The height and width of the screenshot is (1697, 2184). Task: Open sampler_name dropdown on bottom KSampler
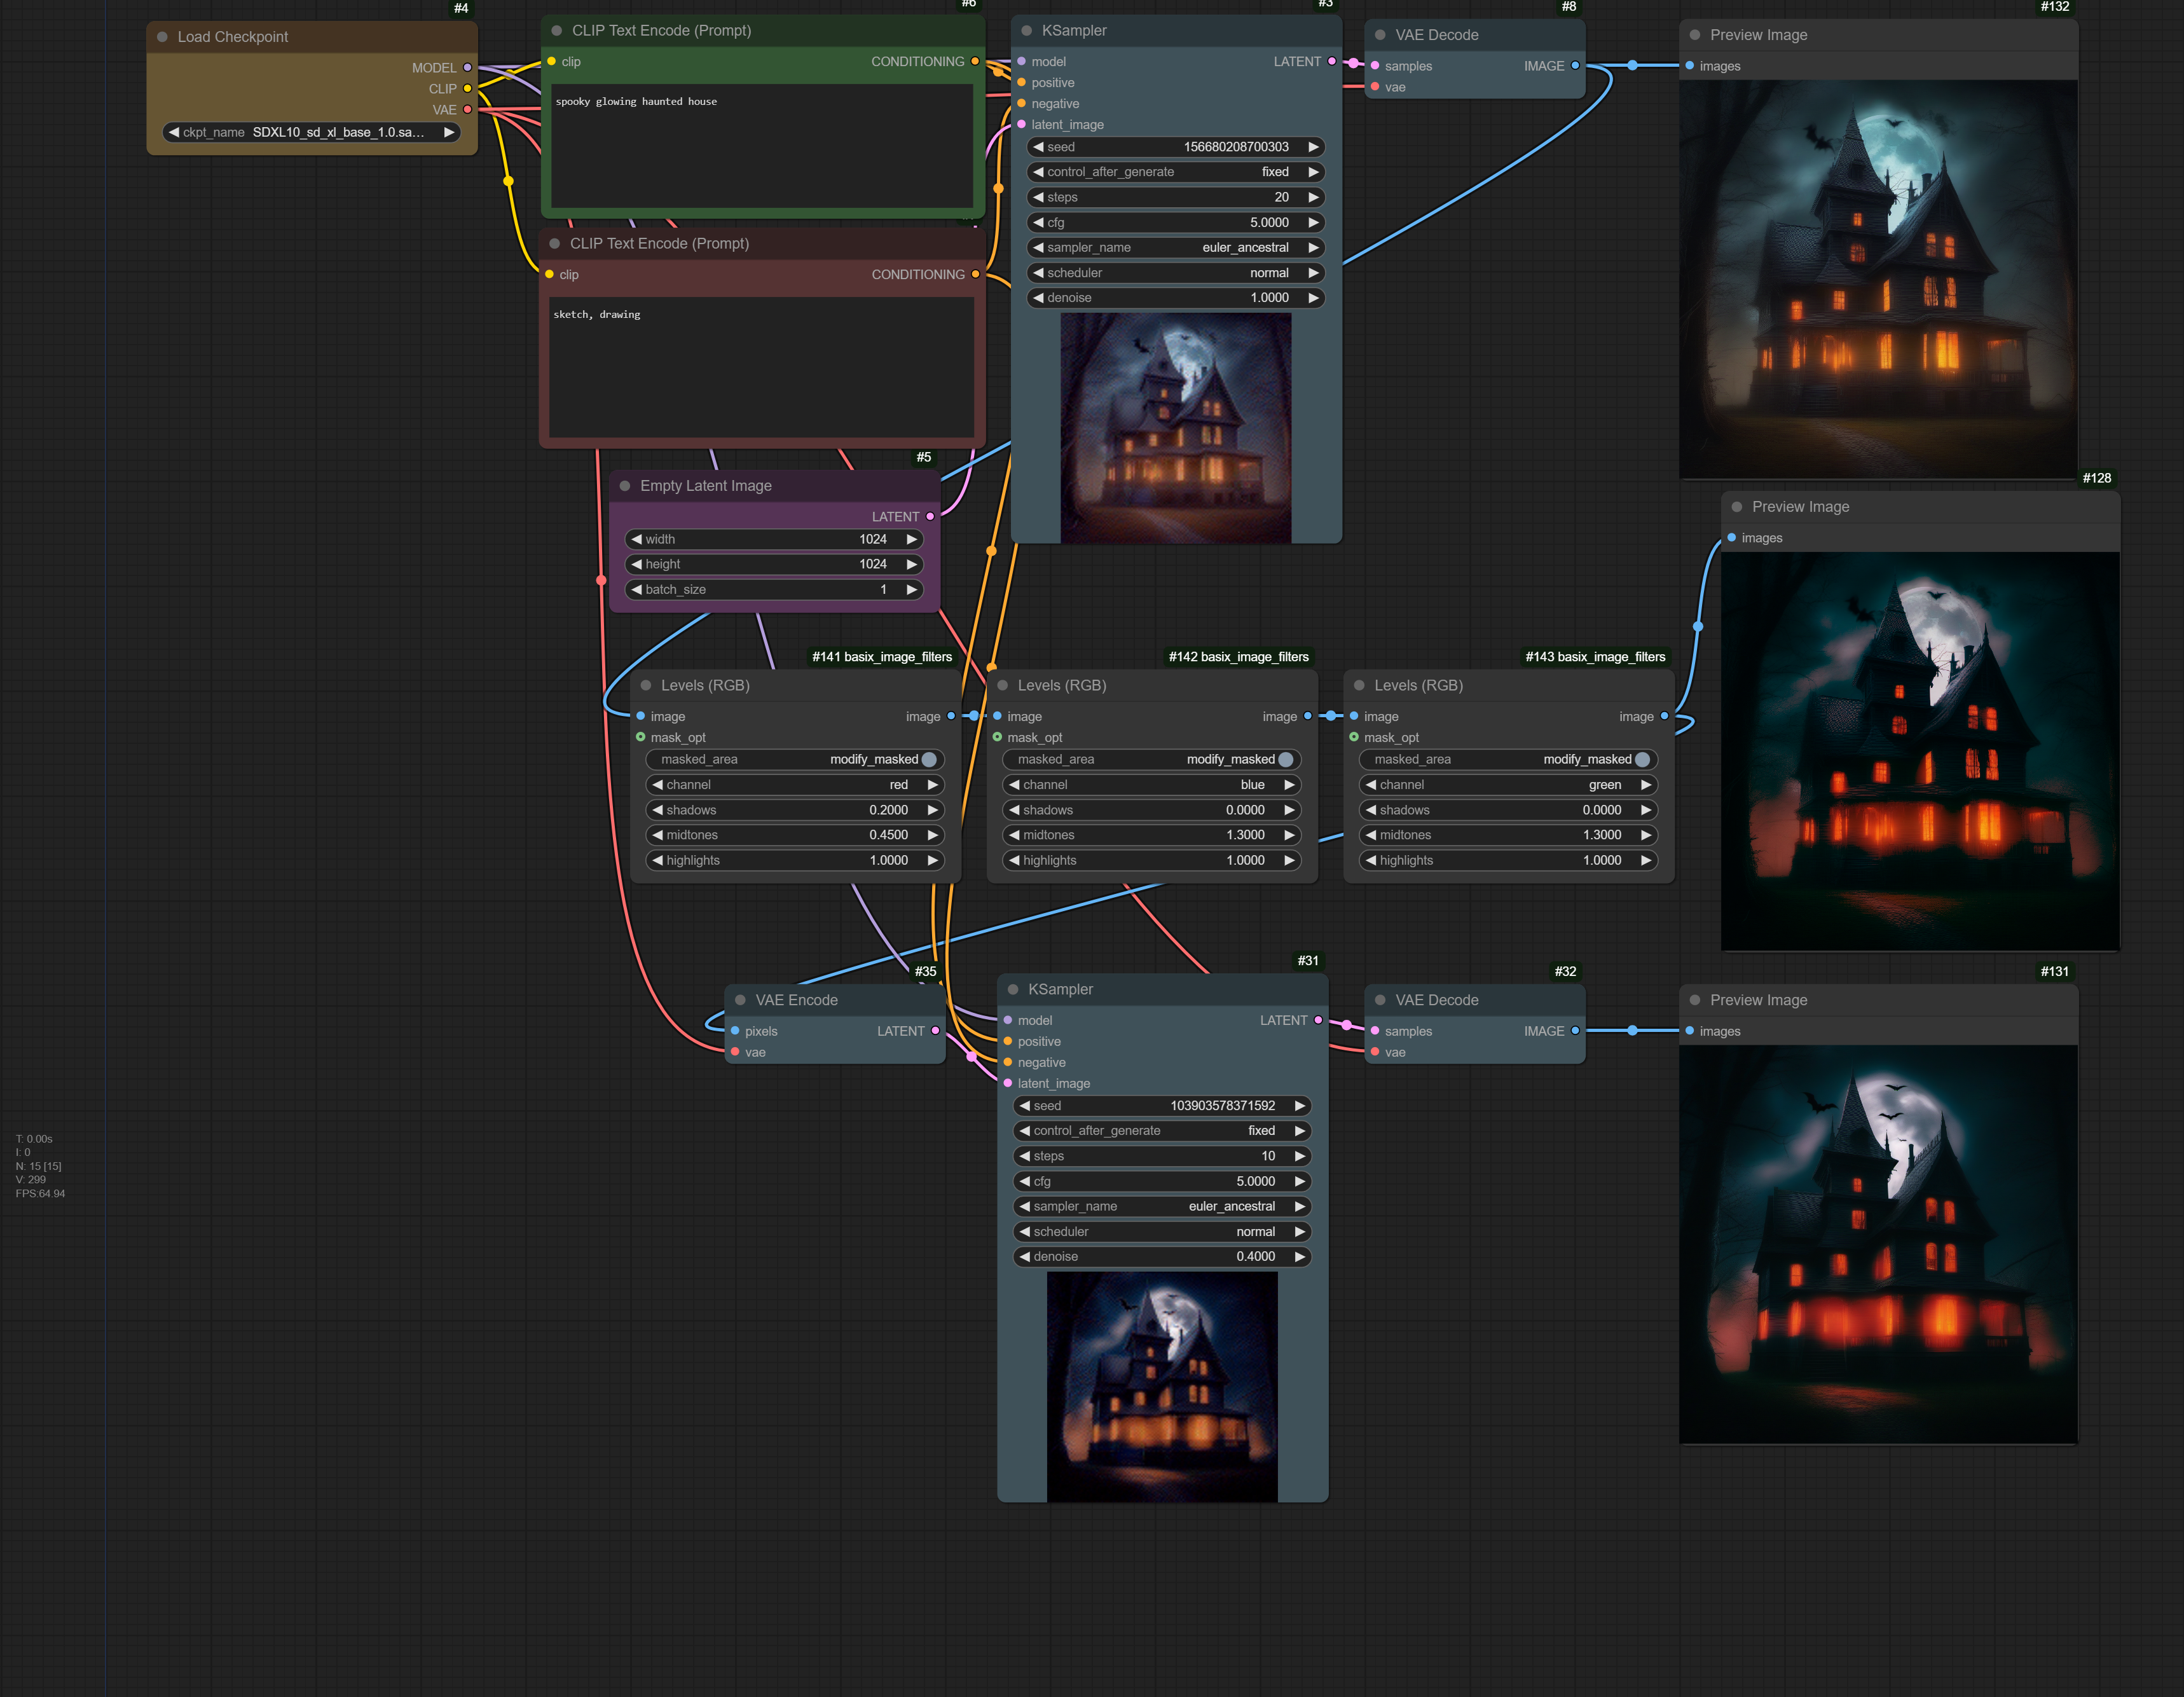tap(1162, 1207)
